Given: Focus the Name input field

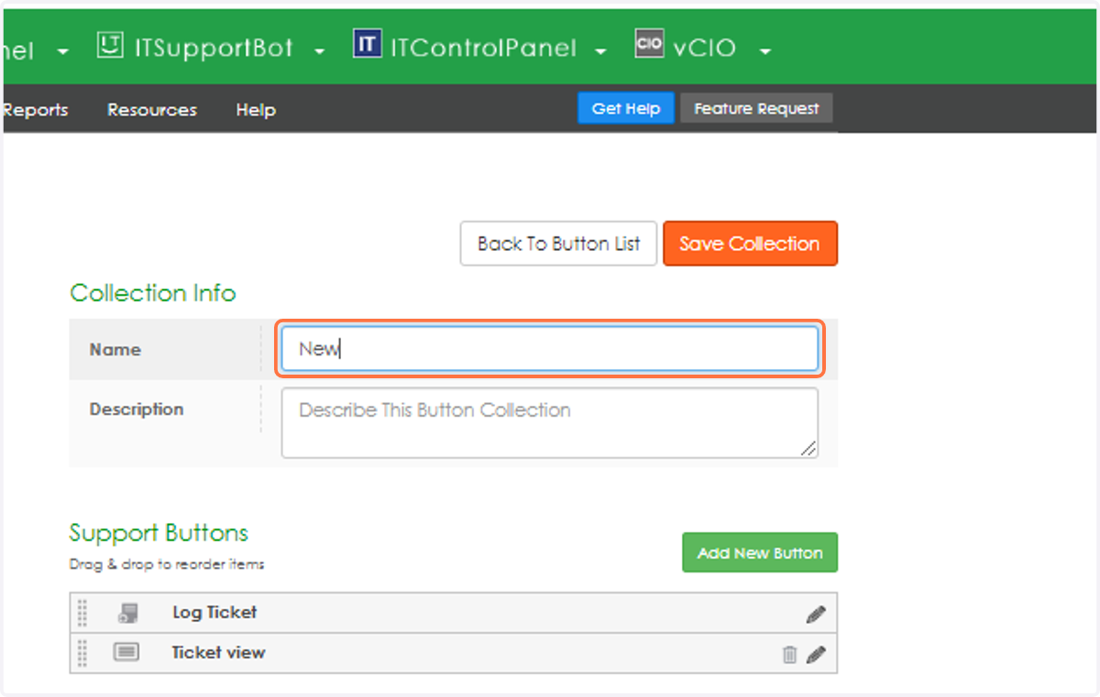Looking at the screenshot, I should [550, 349].
